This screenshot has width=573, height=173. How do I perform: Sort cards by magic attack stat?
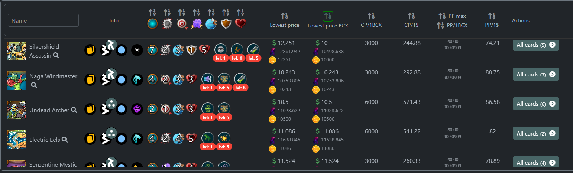pos(197,13)
